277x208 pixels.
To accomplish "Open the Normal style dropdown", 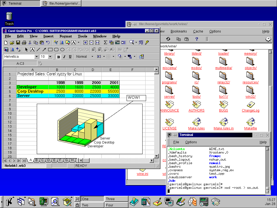I will pos(92,57).
